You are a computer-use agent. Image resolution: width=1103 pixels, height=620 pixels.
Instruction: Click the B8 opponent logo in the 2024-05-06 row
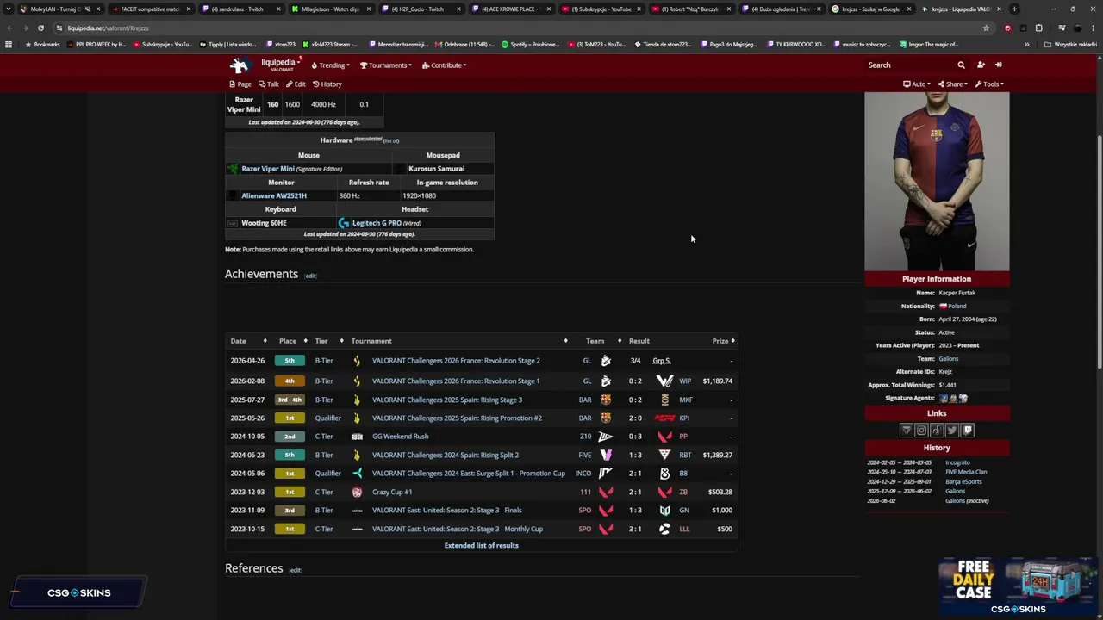(x=664, y=474)
